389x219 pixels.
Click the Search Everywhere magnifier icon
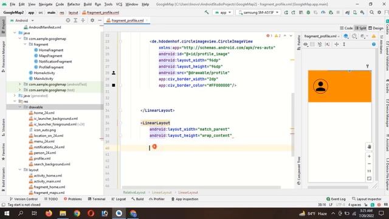371,12
